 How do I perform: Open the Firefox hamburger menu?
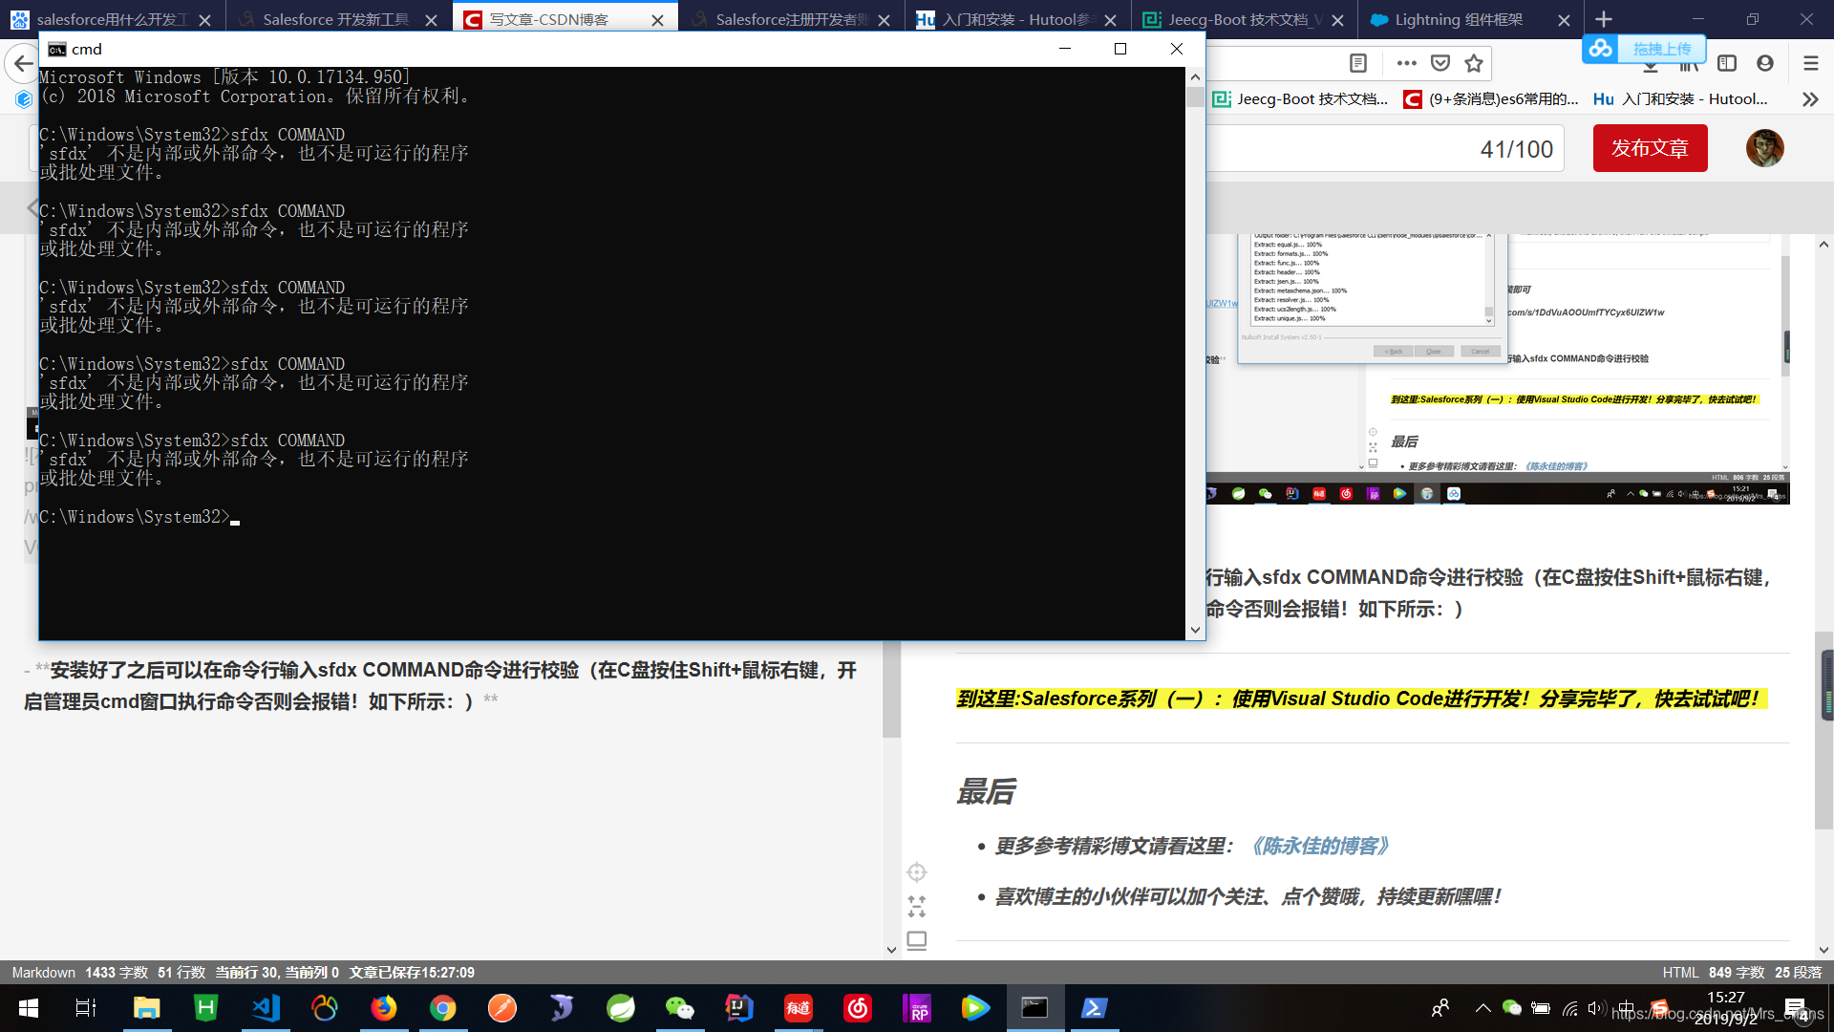(x=1810, y=63)
